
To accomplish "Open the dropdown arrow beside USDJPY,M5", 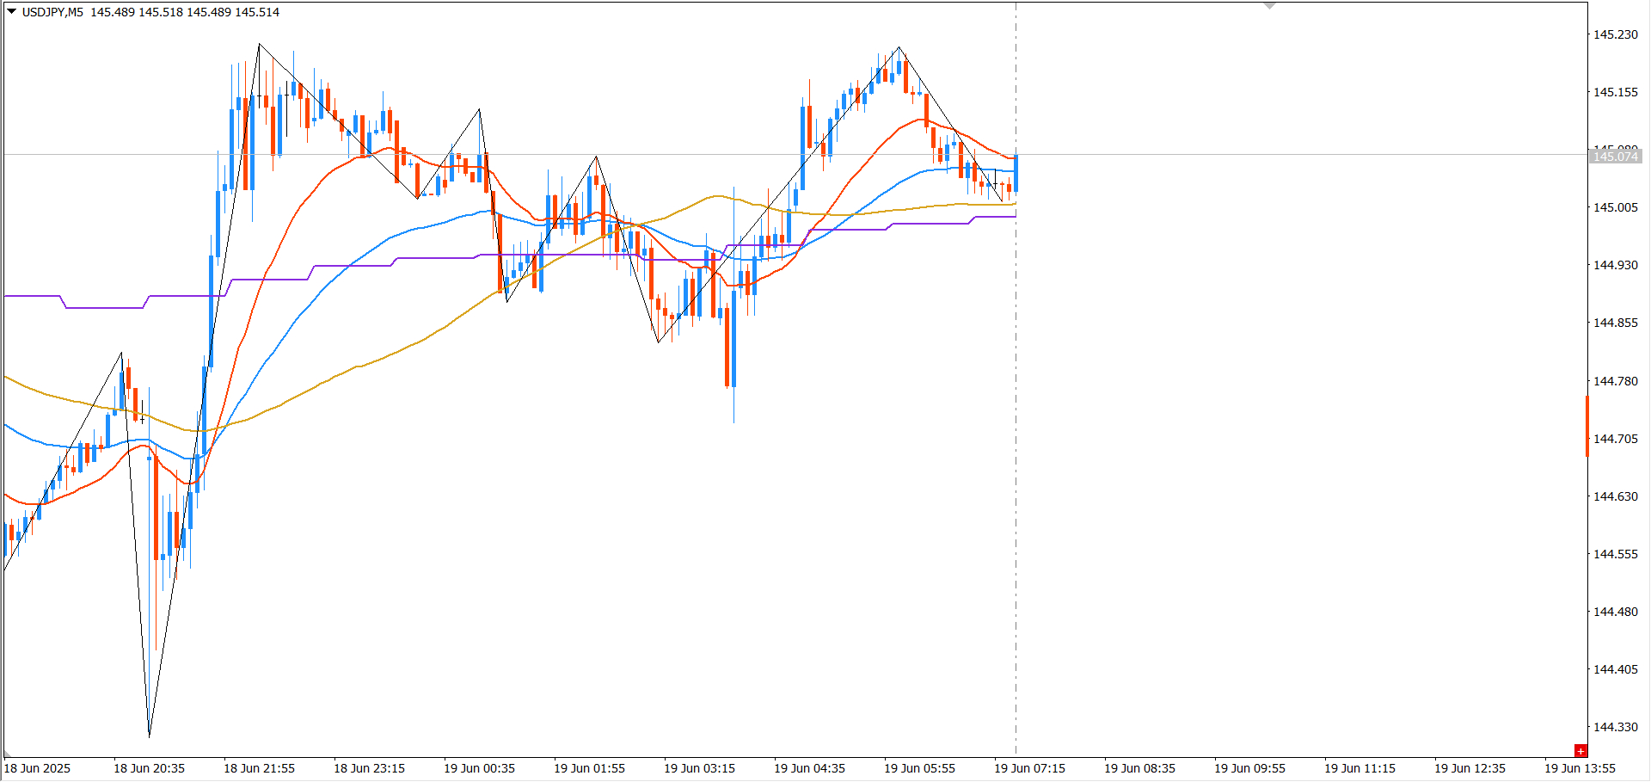I will tap(12, 12).
